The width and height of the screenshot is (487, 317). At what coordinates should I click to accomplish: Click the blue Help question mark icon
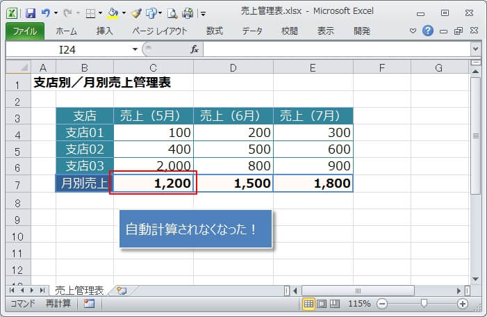[x=428, y=31]
